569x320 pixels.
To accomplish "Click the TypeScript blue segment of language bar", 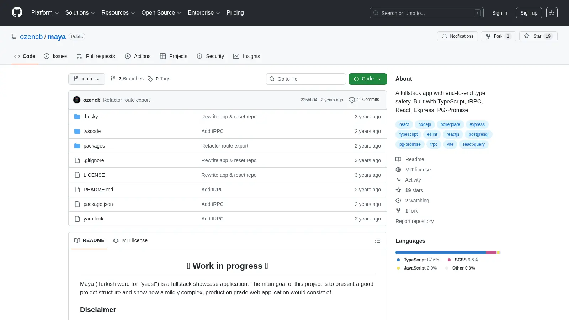I will tap(441, 252).
